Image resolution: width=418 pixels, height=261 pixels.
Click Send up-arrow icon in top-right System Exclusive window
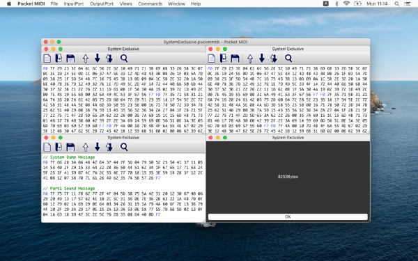click(250, 58)
